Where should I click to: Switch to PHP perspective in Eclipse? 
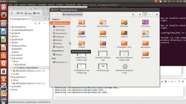[x=20, y=13]
